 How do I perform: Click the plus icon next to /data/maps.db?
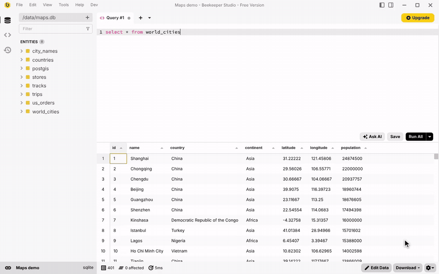click(87, 17)
